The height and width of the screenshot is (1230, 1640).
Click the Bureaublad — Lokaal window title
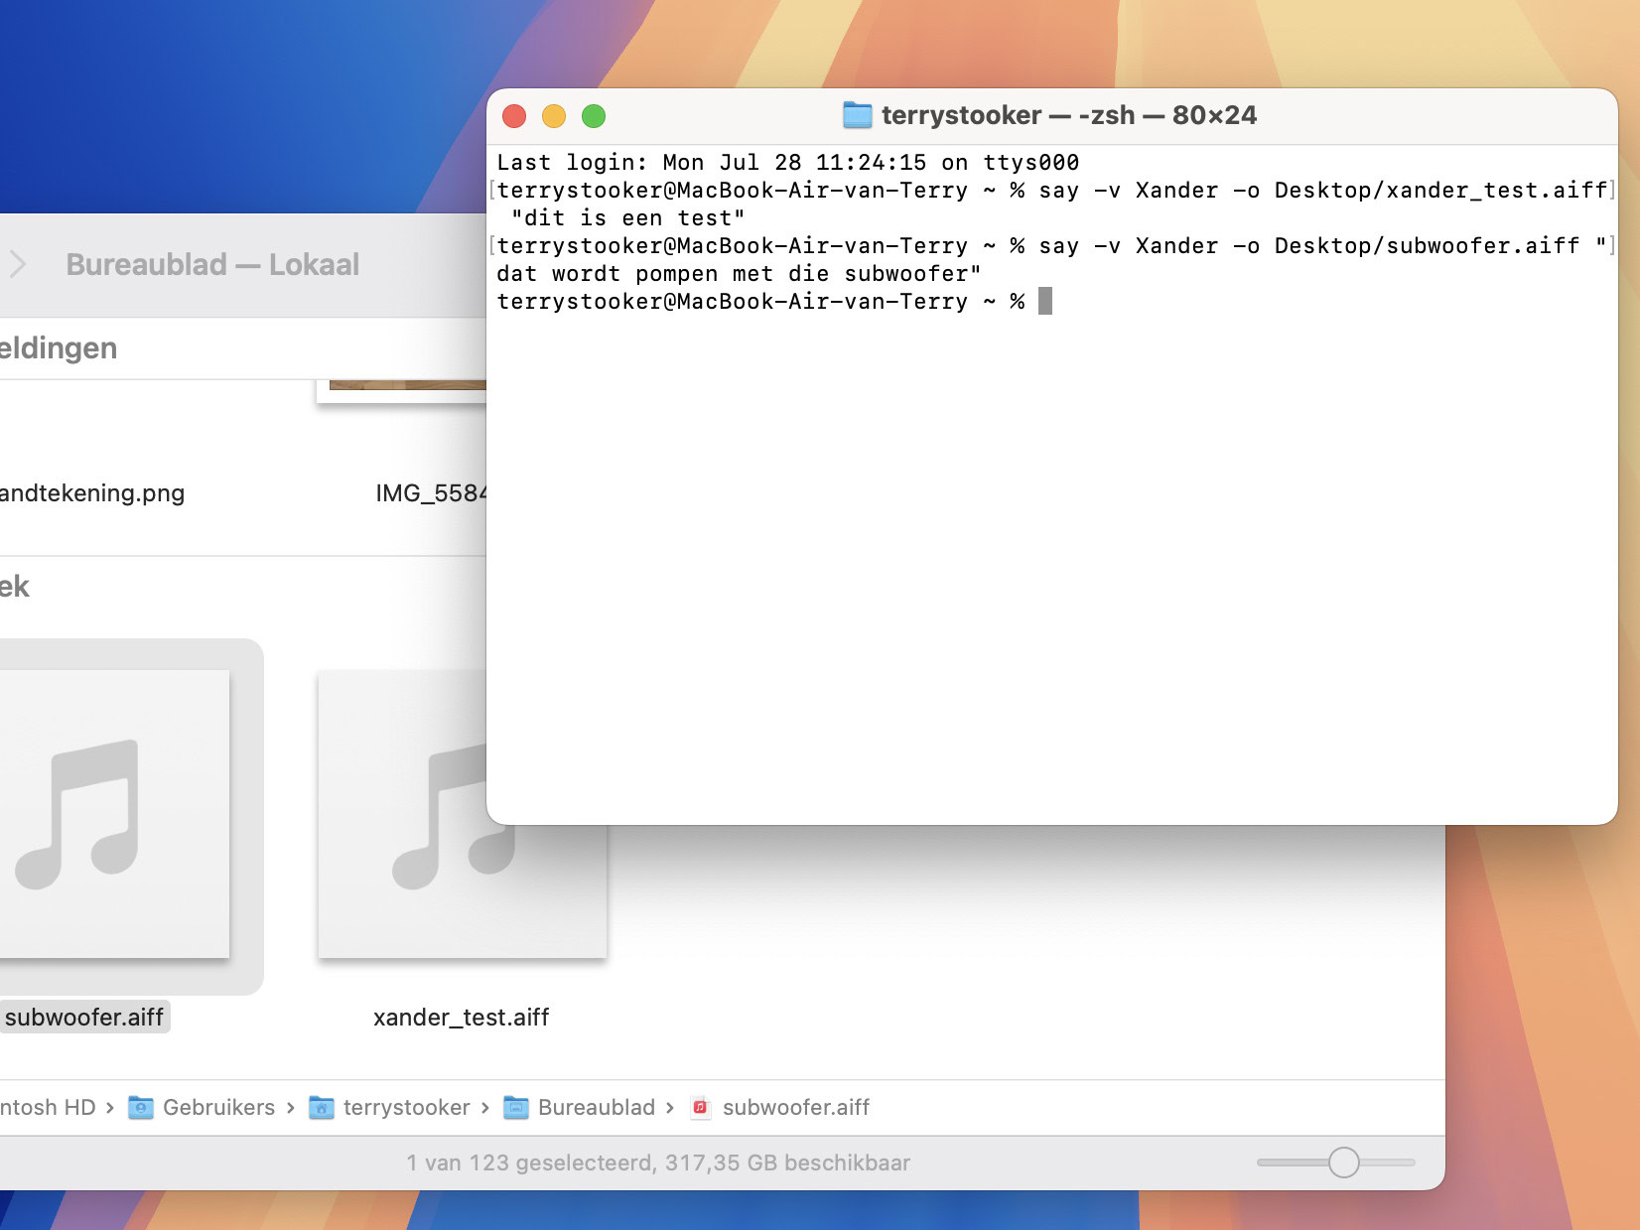point(212,264)
